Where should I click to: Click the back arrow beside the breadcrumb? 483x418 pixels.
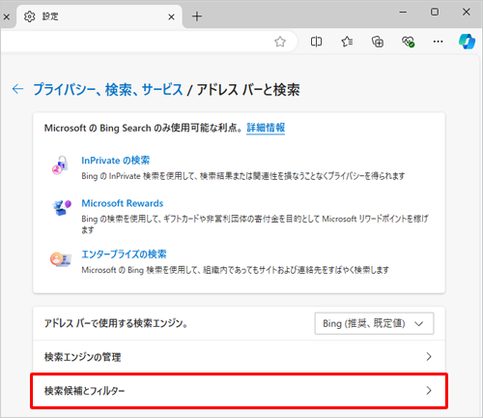17,89
